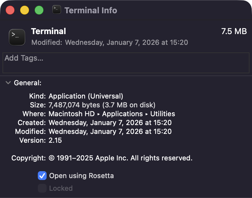The height and width of the screenshot is (198, 252).
Task: Click the 7.5 MB size in header
Action: coord(234,31)
